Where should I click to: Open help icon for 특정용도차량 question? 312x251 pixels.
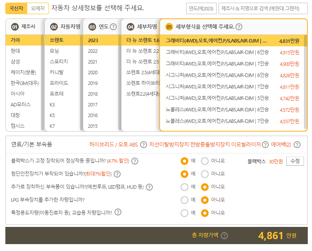point(118,212)
